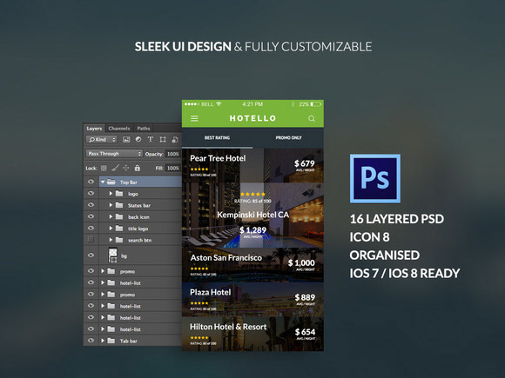This screenshot has width=505, height=378.
Task: Click the Top Bar group folder icon
Action: (x=111, y=182)
